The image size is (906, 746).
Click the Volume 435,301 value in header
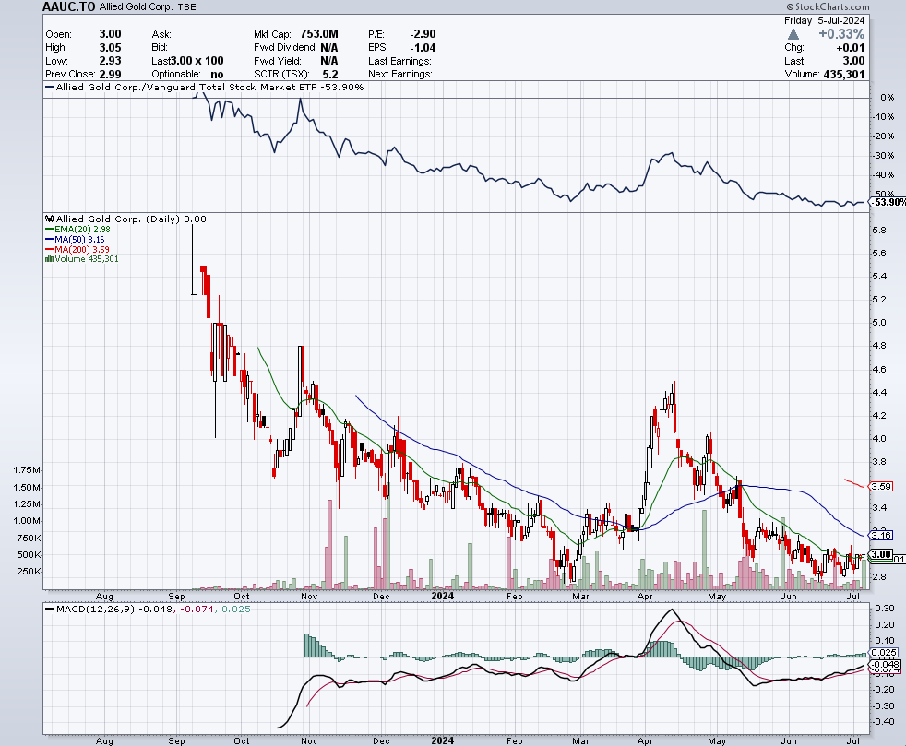tap(843, 74)
